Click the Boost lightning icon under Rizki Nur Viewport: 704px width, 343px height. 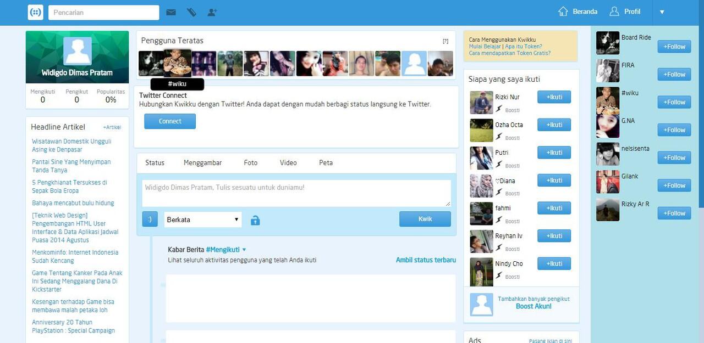click(x=499, y=109)
